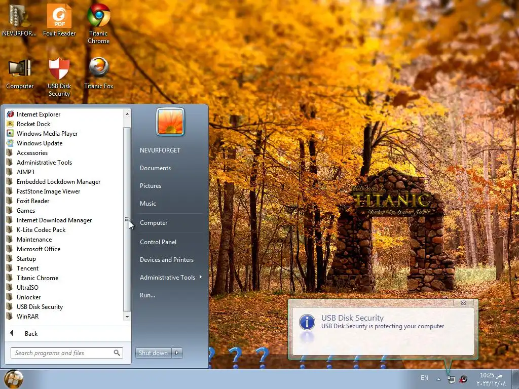
Task: Open Titanic Chrome desktop icon
Action: [99, 23]
